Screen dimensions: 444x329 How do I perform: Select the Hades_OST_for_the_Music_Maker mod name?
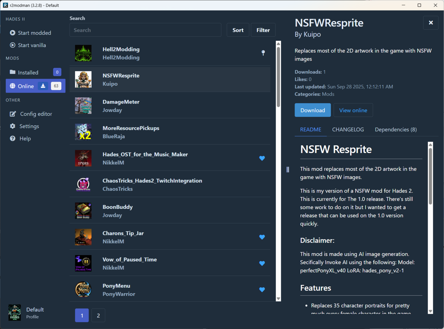(x=145, y=154)
